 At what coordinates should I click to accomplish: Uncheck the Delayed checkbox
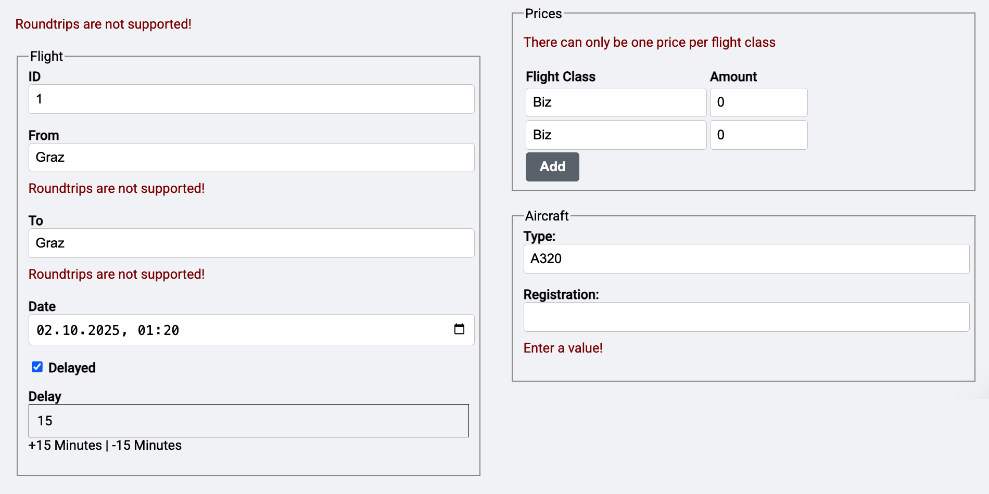coord(37,367)
